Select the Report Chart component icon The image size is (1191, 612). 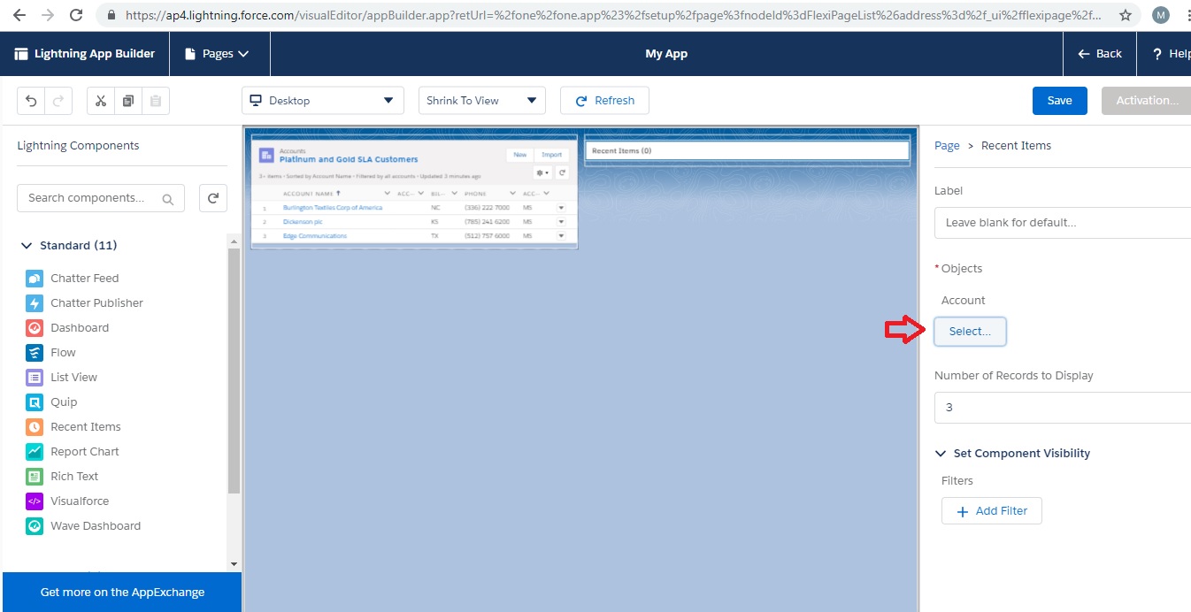35,451
